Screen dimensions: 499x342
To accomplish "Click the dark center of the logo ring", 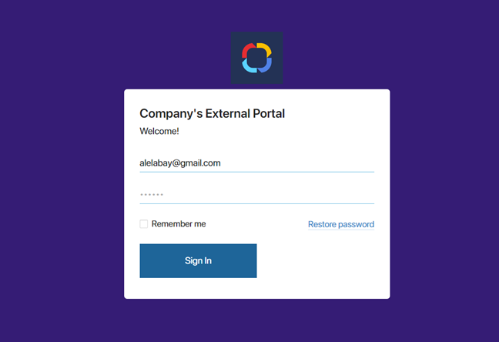I will coord(257,58).
